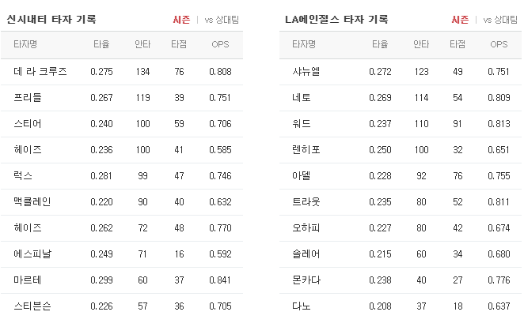Open batter 데 라 크루즈 row
Image resolution: width=524 pixels, height=323 pixels.
pos(122,72)
